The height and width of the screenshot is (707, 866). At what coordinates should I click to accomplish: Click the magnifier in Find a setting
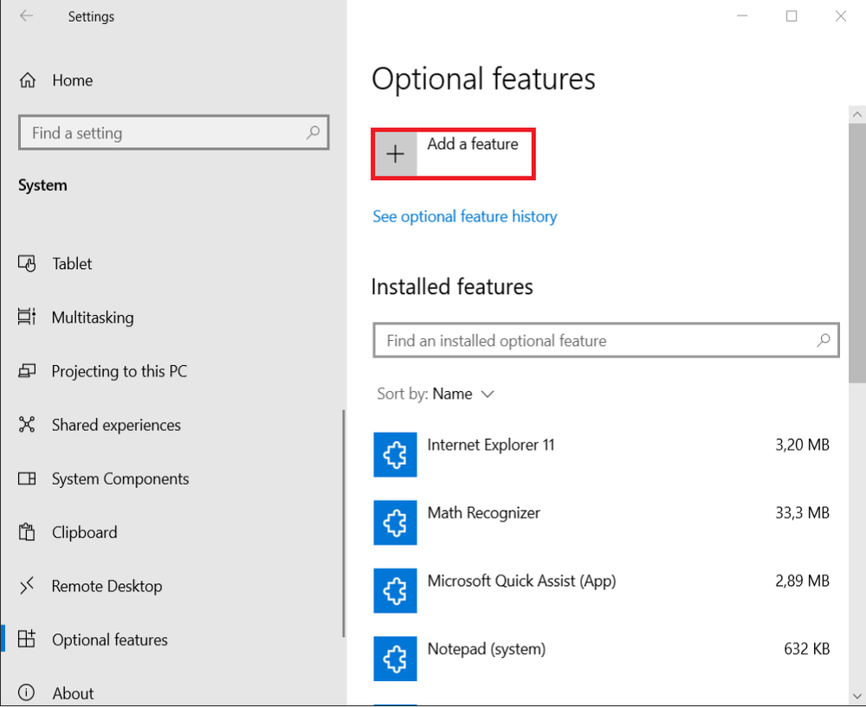point(313,132)
